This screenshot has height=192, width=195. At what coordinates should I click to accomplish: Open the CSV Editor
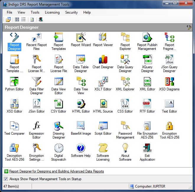coord(58,106)
